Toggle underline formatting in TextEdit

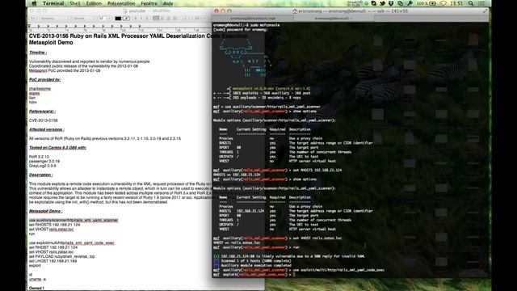[147, 18]
